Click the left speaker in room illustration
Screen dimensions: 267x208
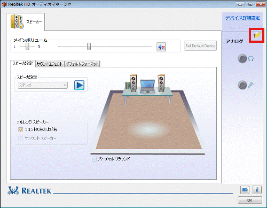[x=133, y=83]
